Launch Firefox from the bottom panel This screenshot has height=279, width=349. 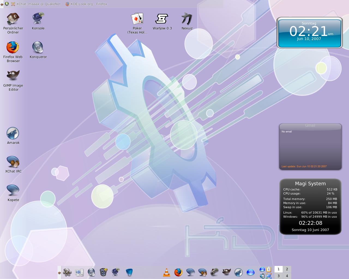point(178,272)
